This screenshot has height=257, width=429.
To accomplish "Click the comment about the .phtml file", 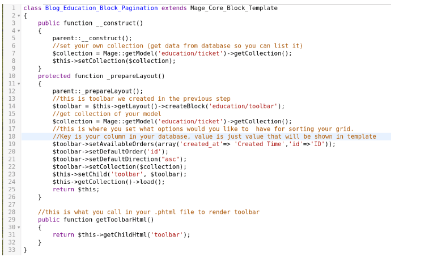I will point(148,212).
